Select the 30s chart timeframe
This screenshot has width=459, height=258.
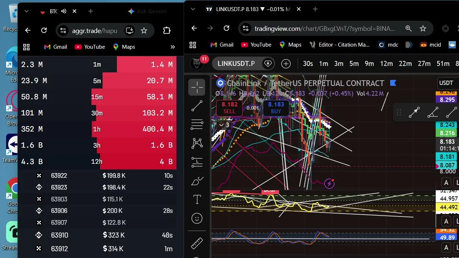[308, 64]
